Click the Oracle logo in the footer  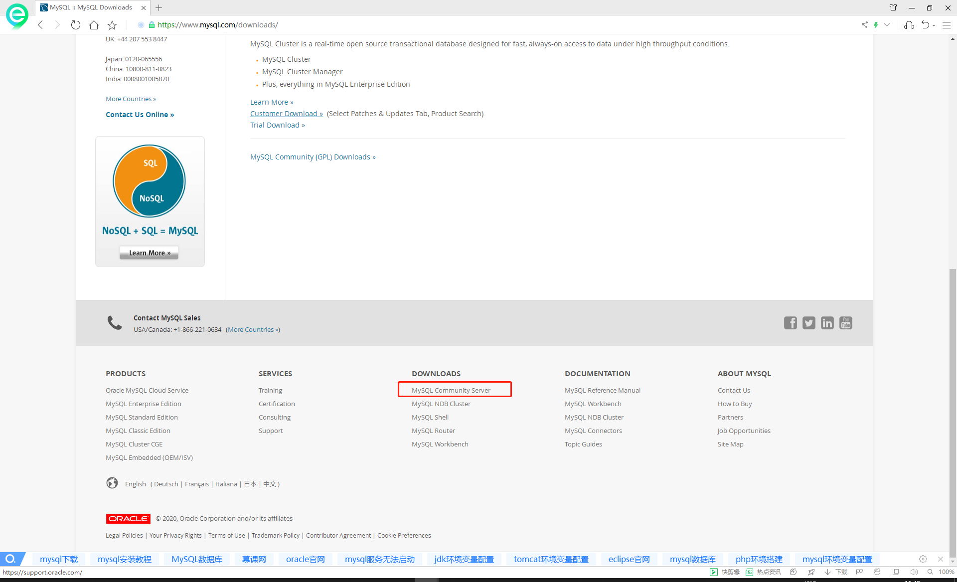click(128, 518)
